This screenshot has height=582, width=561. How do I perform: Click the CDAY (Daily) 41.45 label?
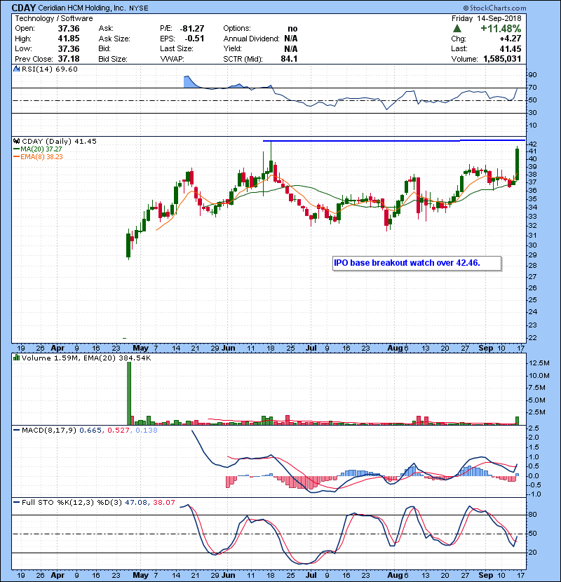pos(60,141)
